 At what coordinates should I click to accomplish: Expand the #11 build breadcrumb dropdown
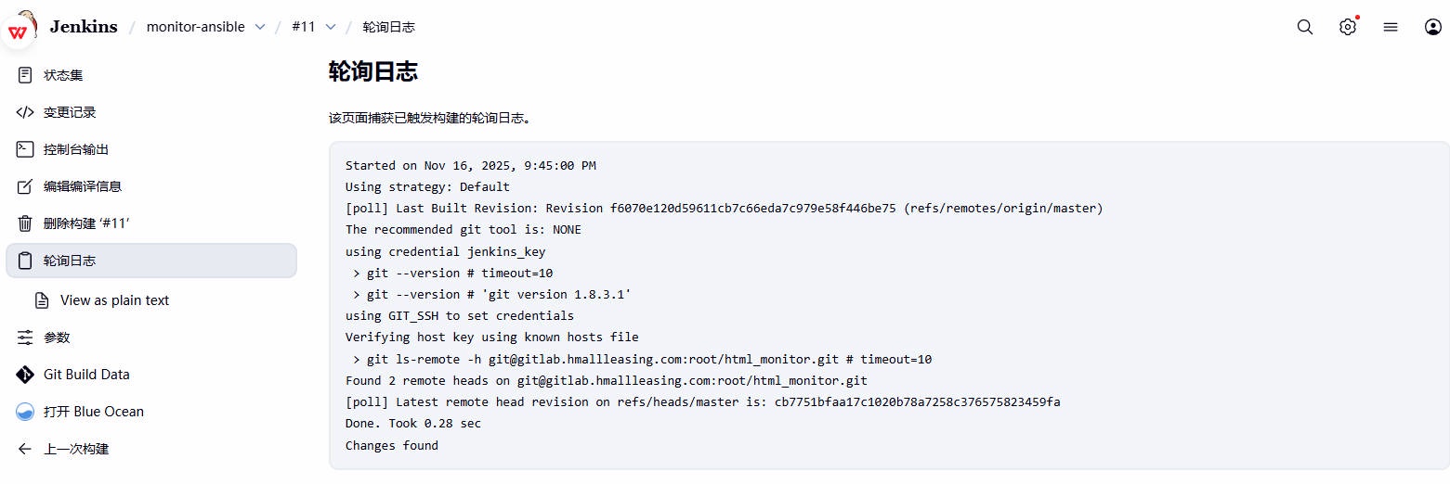pyautogui.click(x=331, y=27)
